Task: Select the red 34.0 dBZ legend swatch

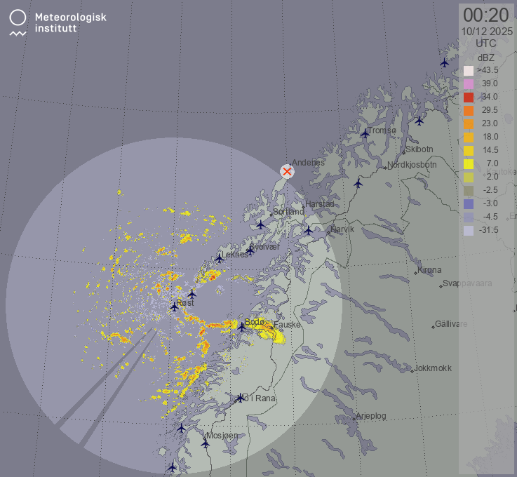Action: tap(469, 97)
